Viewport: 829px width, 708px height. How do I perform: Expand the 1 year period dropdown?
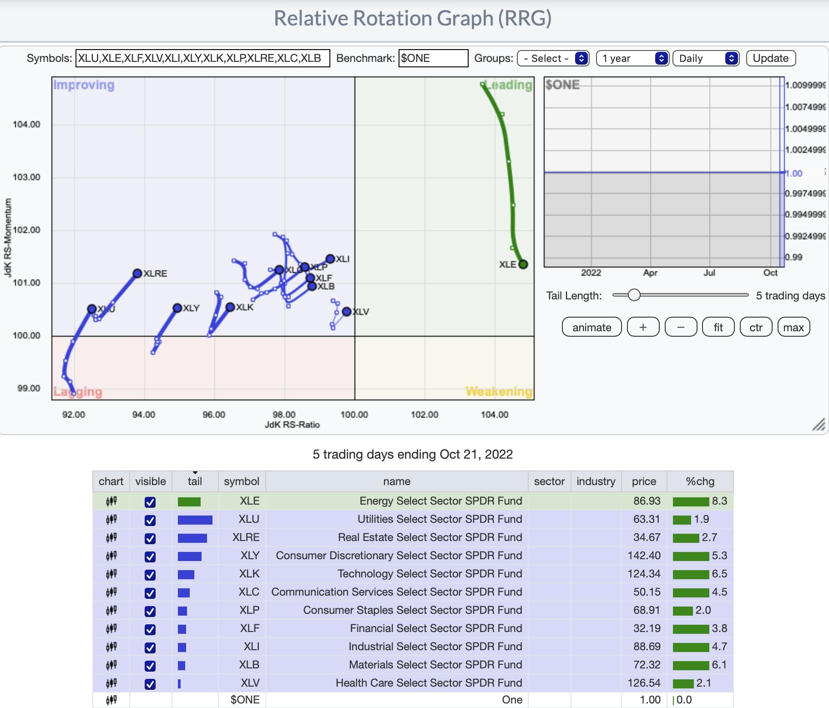coord(632,58)
